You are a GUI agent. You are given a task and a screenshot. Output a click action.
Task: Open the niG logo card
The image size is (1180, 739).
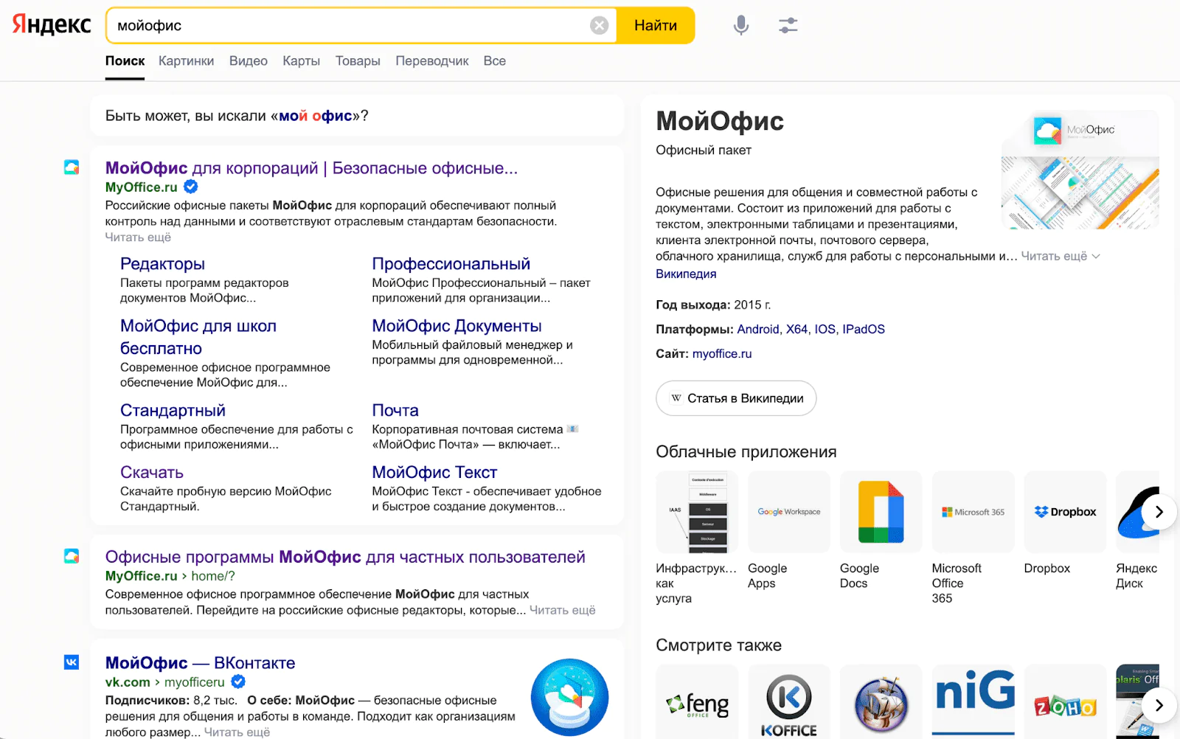pyautogui.click(x=973, y=701)
